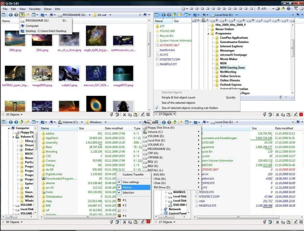The width and height of the screenshot is (304, 231).
Task: Toggle the Selection checkbox
Action: [120, 192]
